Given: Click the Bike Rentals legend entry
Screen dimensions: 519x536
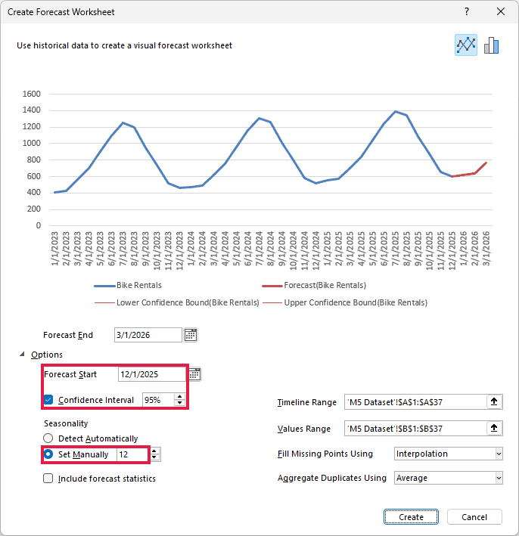Looking at the screenshot, I should (x=128, y=285).
